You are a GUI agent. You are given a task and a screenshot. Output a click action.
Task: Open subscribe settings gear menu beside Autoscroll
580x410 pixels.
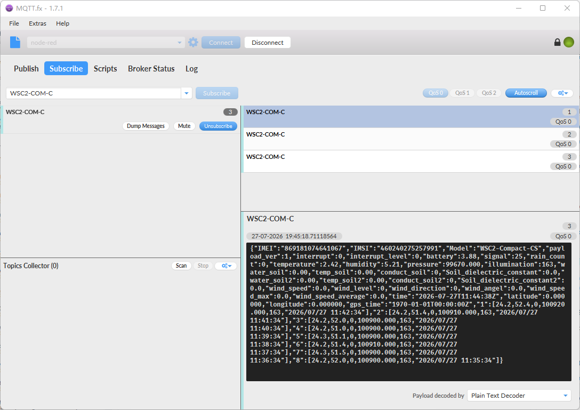pos(562,93)
